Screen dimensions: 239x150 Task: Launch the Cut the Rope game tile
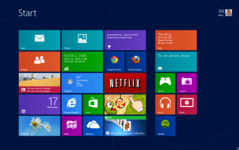(125, 104)
